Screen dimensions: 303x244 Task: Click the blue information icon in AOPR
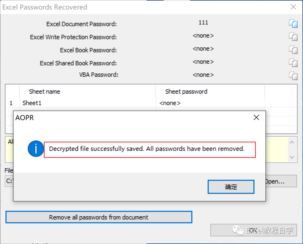[x=36, y=149]
